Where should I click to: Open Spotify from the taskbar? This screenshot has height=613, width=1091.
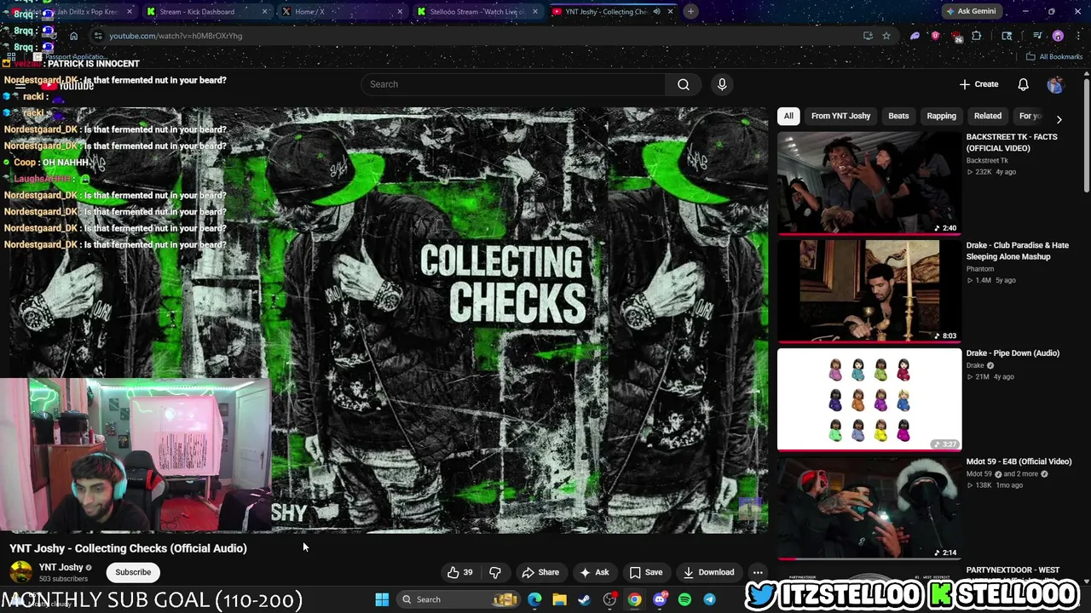tap(684, 599)
